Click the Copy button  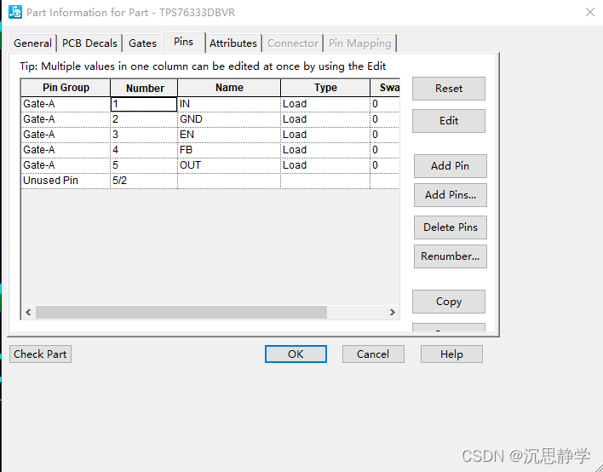coord(448,302)
